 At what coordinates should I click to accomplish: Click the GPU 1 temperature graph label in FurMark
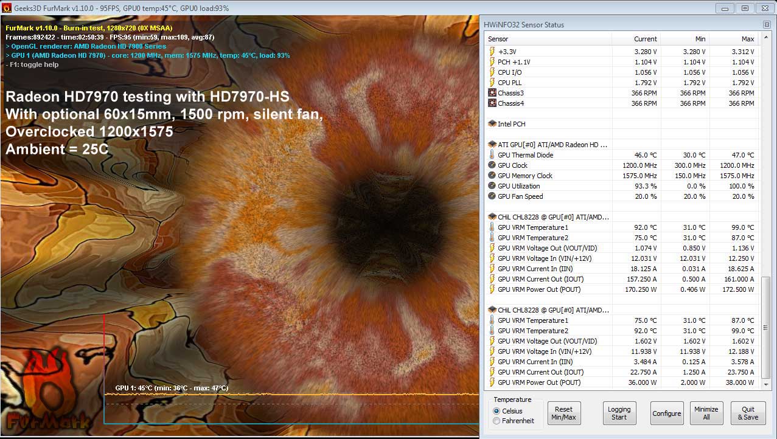coord(172,388)
